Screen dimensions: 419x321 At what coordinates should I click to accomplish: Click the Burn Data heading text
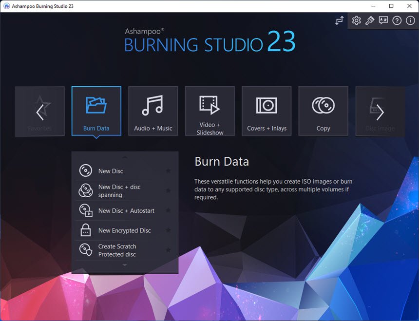pos(222,162)
